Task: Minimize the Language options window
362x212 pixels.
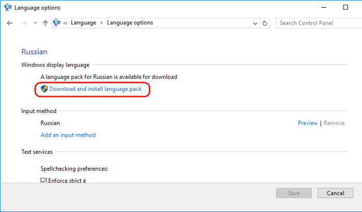Action: 324,7
